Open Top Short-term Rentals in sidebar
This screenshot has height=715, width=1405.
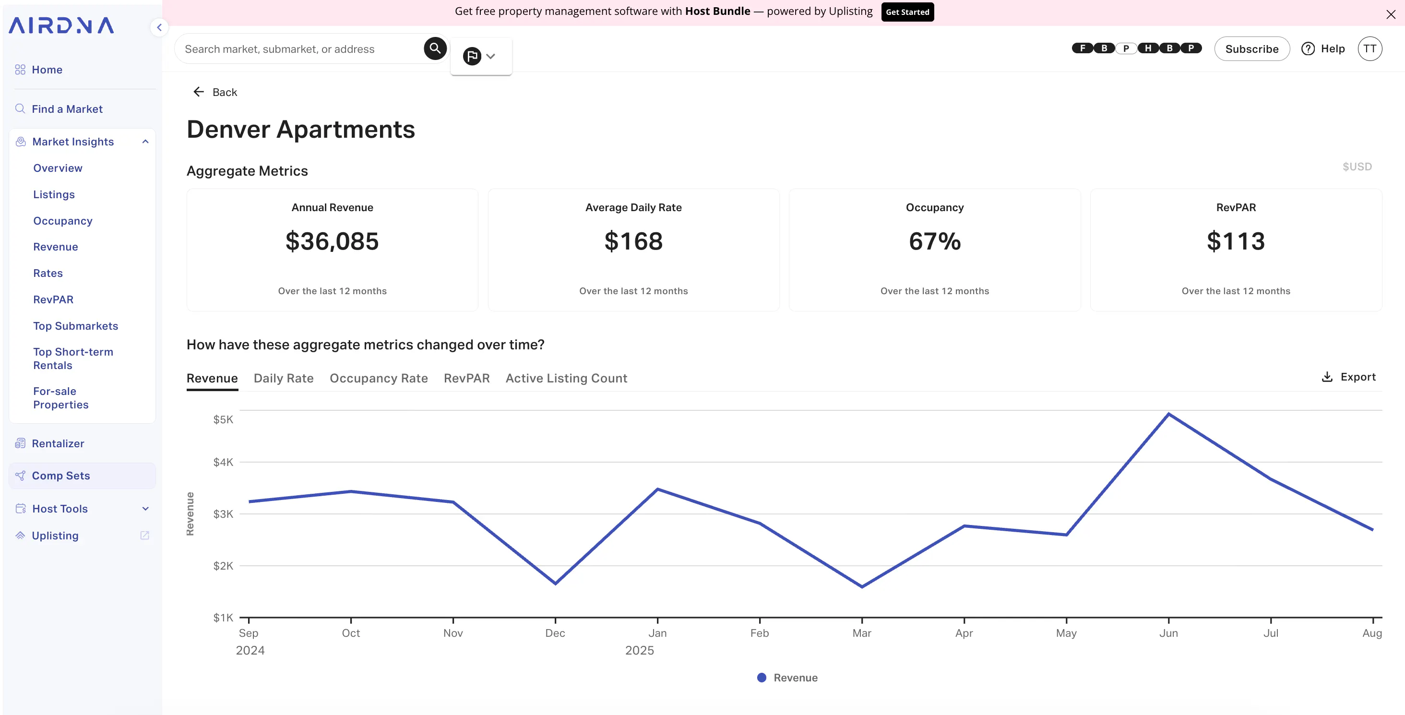pos(73,359)
